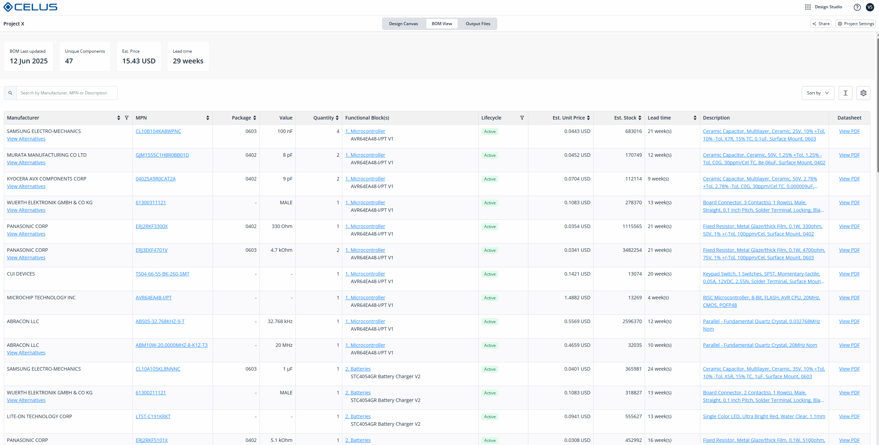Screen dimensions: 879x445
Task: Switch to the Design Canvas tab
Action: [403, 24]
